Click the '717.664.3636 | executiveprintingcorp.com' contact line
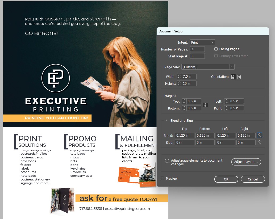 (x=115, y=209)
